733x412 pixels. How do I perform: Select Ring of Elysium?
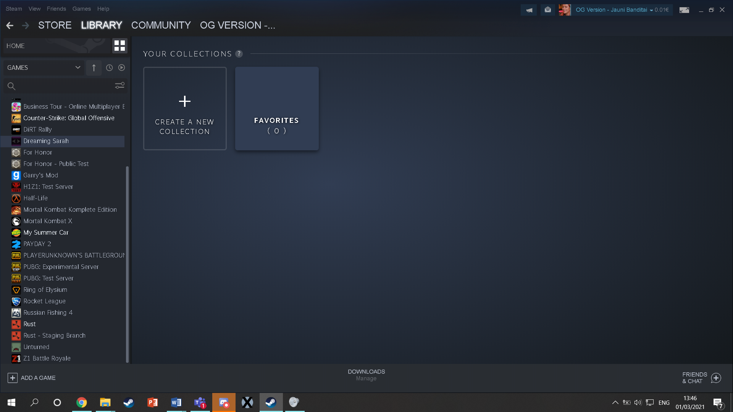[45, 290]
